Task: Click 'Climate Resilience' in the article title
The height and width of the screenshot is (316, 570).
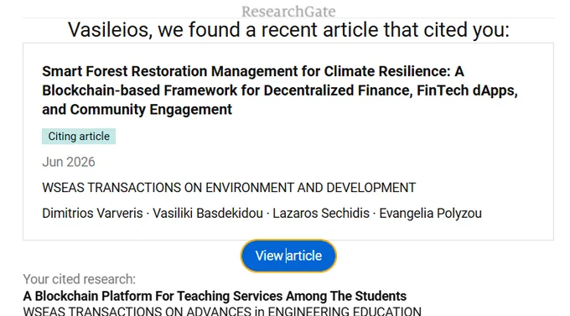Action: [x=387, y=71]
